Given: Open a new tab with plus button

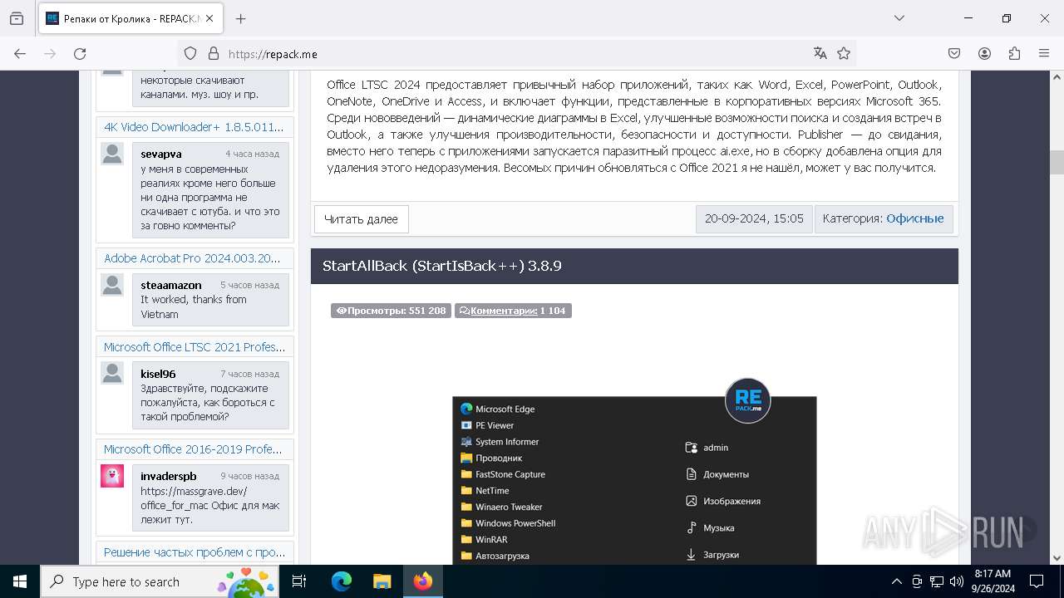Looking at the screenshot, I should pos(241,18).
